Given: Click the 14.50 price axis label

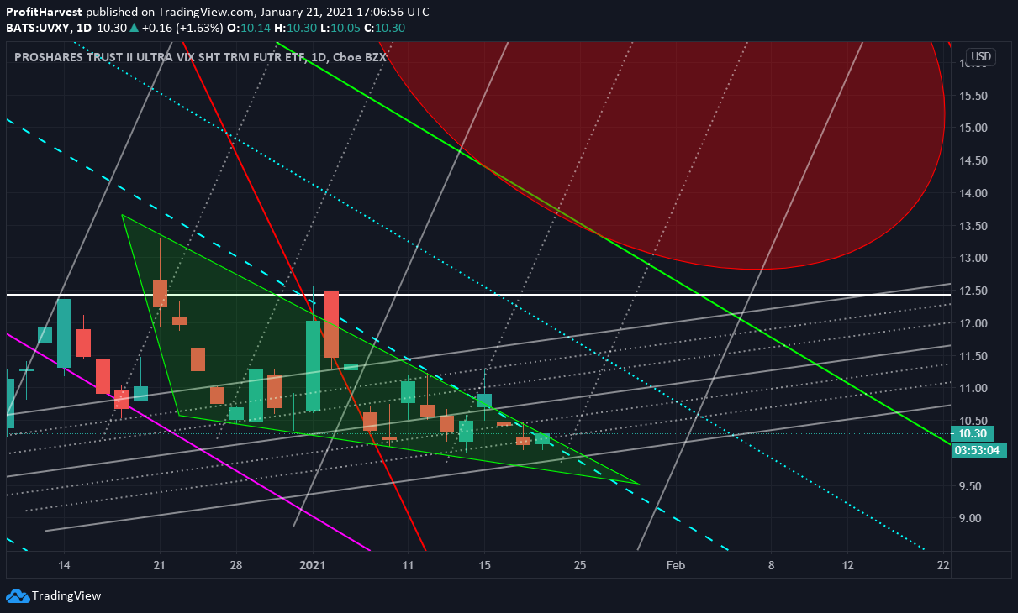Looking at the screenshot, I should pyautogui.click(x=973, y=160).
